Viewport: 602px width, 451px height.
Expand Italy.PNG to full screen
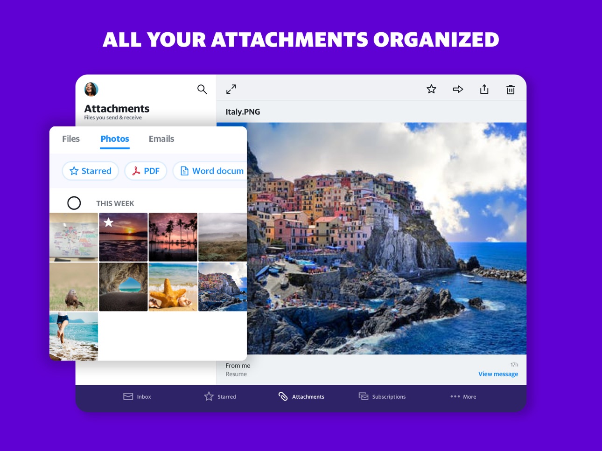click(x=231, y=89)
